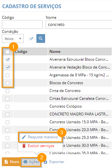Check the Argamassa de 9 MPa checkbox
Screen dimensions: 112x168
7,75
